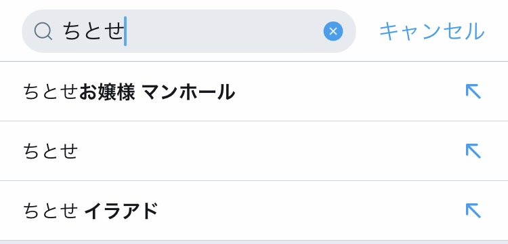Click the bold マンホール word in first suggestion

188,92
